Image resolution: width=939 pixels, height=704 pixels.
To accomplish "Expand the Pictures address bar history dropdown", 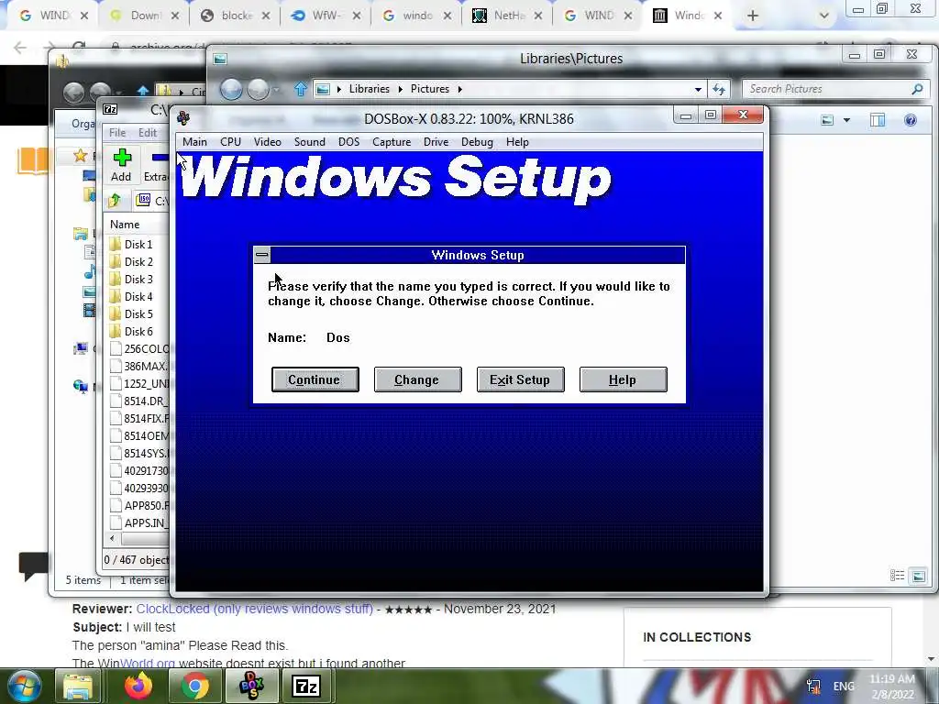I will coord(698,89).
